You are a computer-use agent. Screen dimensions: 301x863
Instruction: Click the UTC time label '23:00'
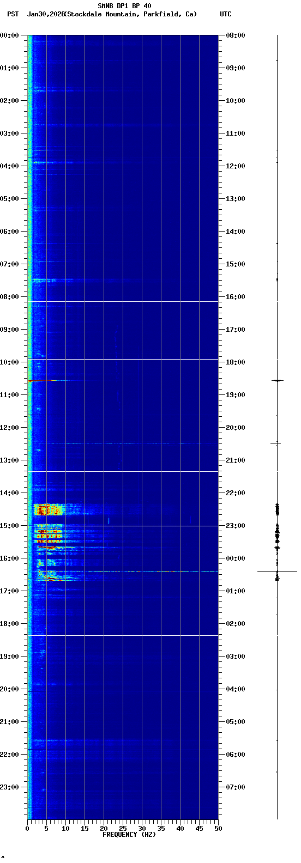(236, 526)
